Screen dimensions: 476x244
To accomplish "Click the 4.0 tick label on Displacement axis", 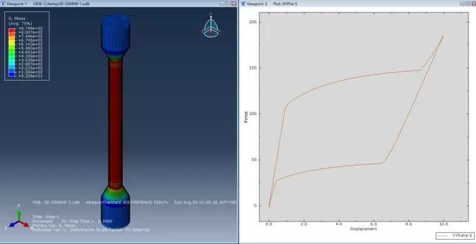I will tap(339, 225).
